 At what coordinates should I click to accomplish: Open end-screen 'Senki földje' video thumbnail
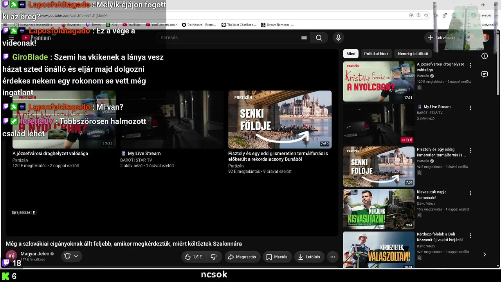click(280, 119)
